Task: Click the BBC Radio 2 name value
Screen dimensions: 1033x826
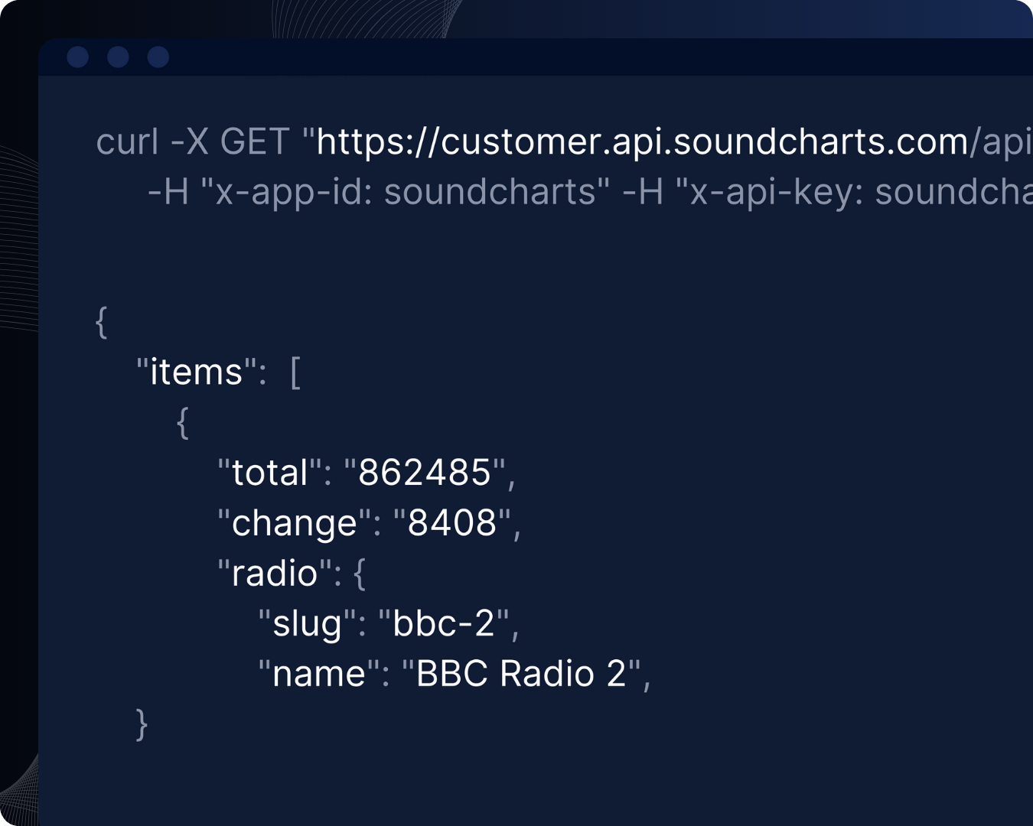Action: coord(520,675)
